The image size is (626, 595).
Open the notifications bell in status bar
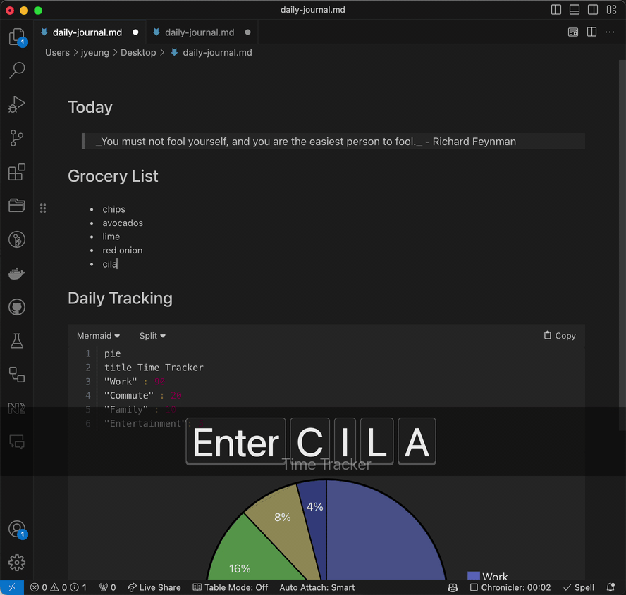click(610, 587)
